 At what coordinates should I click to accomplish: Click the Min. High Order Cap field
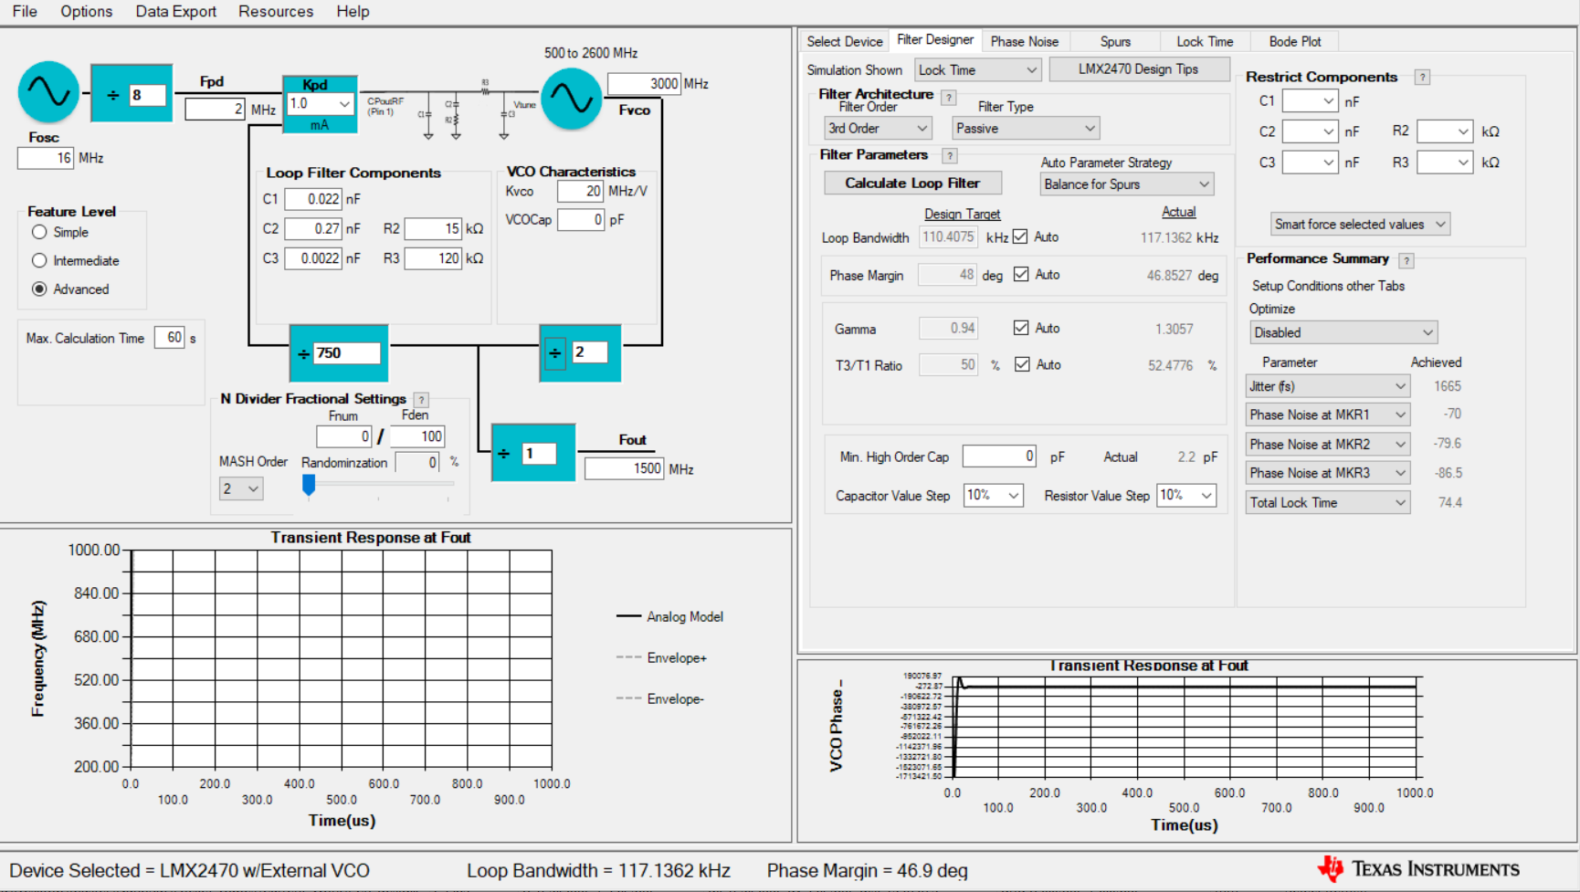tap(999, 456)
